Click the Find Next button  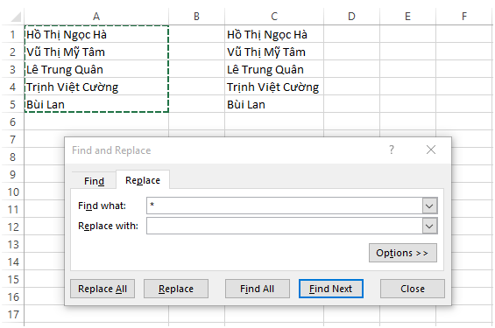[x=331, y=289]
